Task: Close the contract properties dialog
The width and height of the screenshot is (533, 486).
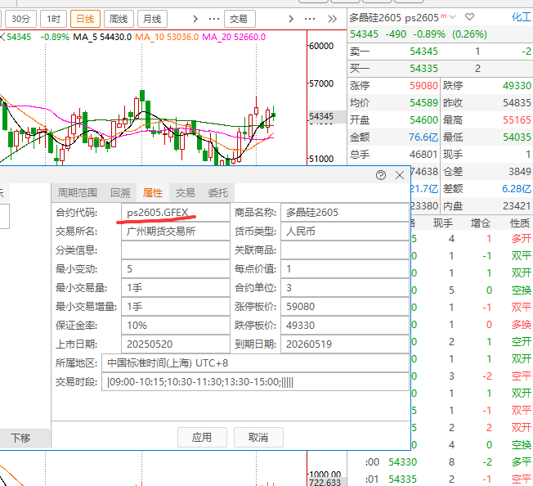Action: (x=400, y=175)
